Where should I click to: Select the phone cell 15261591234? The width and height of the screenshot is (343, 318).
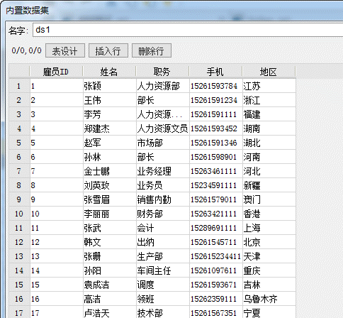point(216,100)
